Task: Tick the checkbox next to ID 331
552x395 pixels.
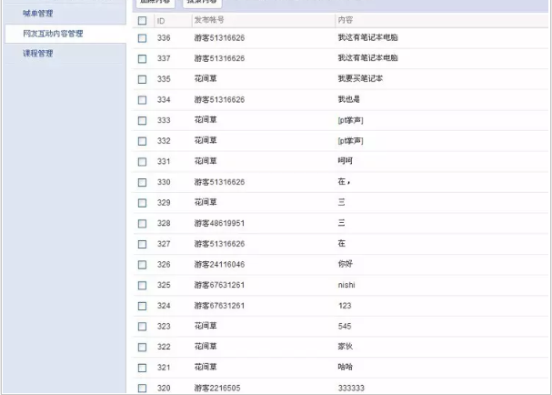Action: click(142, 162)
